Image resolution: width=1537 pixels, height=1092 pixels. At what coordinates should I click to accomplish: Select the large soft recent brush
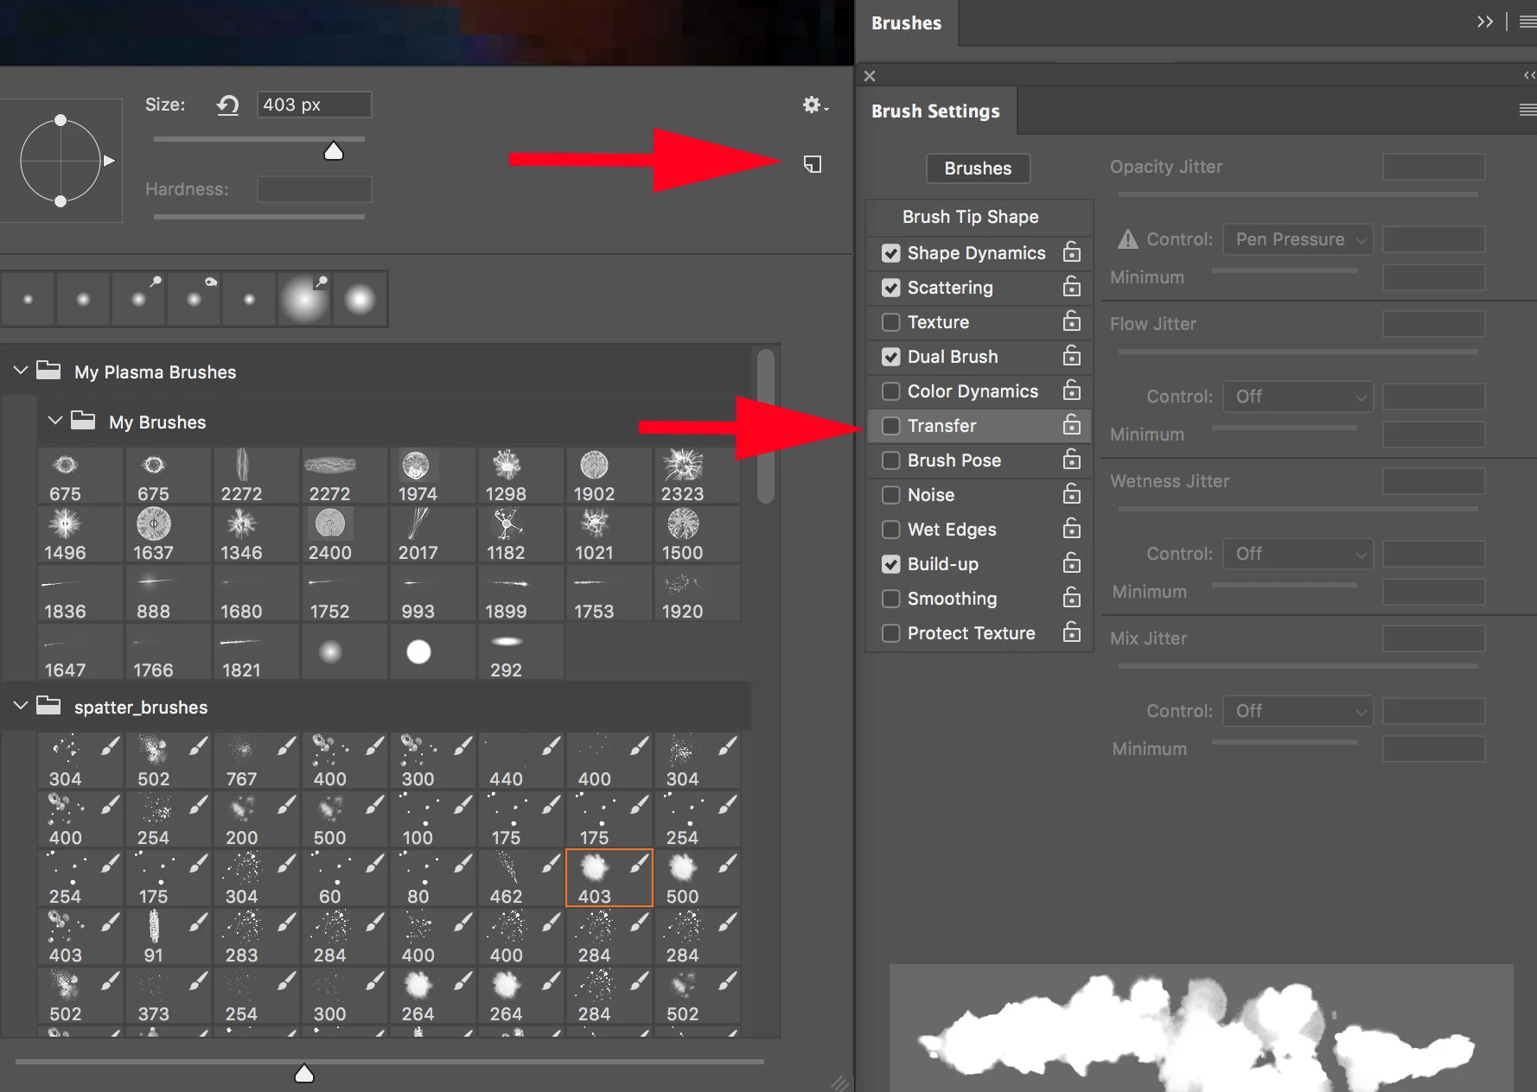pos(304,300)
